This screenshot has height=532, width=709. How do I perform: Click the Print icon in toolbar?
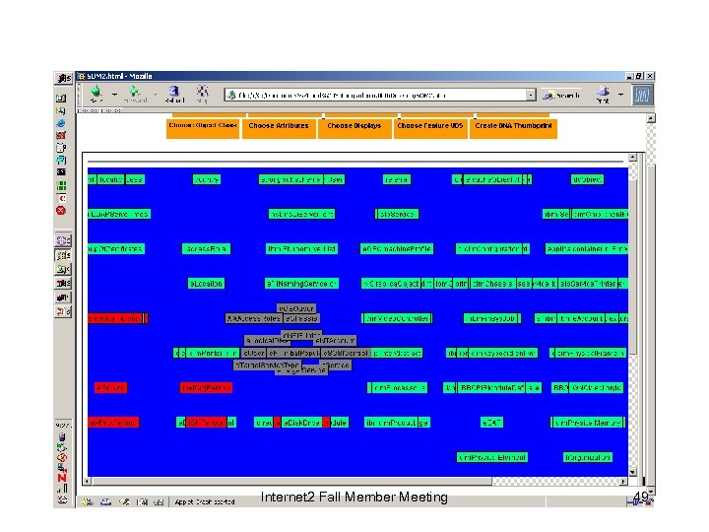point(603,95)
